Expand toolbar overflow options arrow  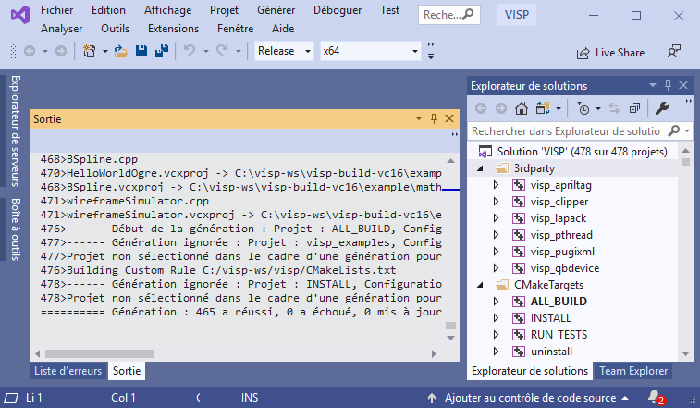point(431,51)
